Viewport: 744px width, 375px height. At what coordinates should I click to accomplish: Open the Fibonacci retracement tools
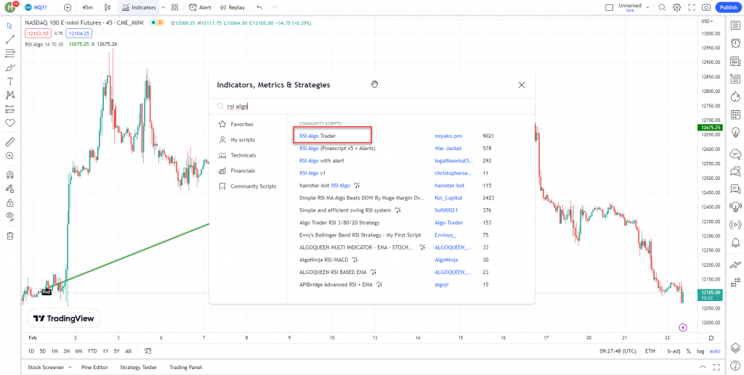coord(10,54)
